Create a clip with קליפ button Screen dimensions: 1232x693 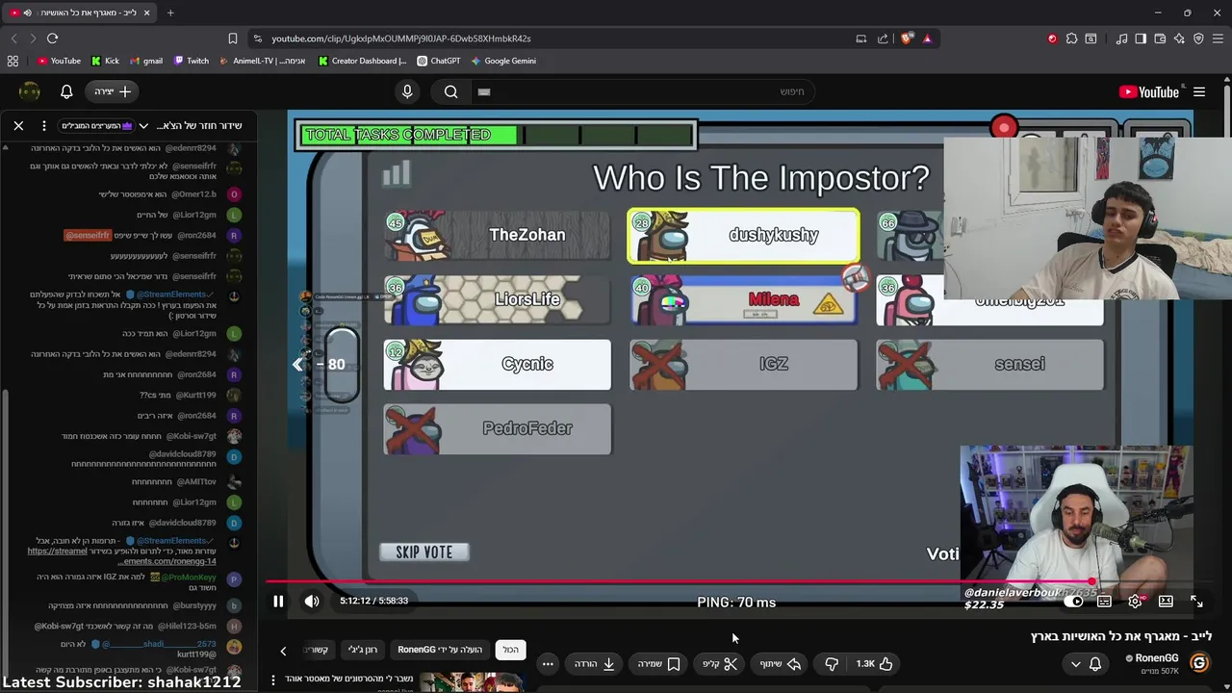coord(719,663)
